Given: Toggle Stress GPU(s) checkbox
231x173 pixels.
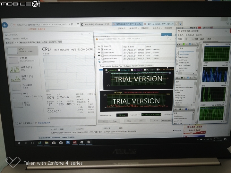Looking at the screenshot, I should (x=103, y=62).
